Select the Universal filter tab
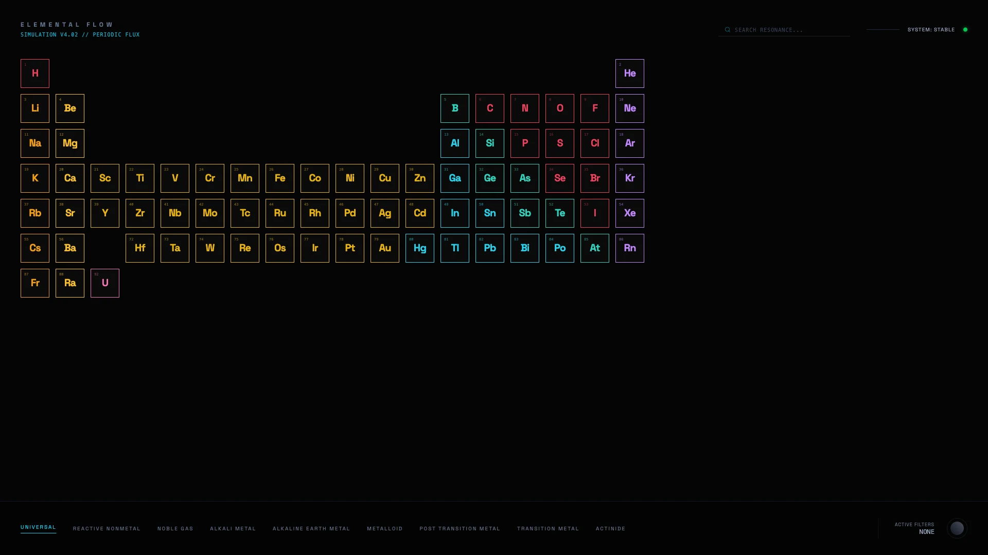Image resolution: width=988 pixels, height=555 pixels. point(38,527)
